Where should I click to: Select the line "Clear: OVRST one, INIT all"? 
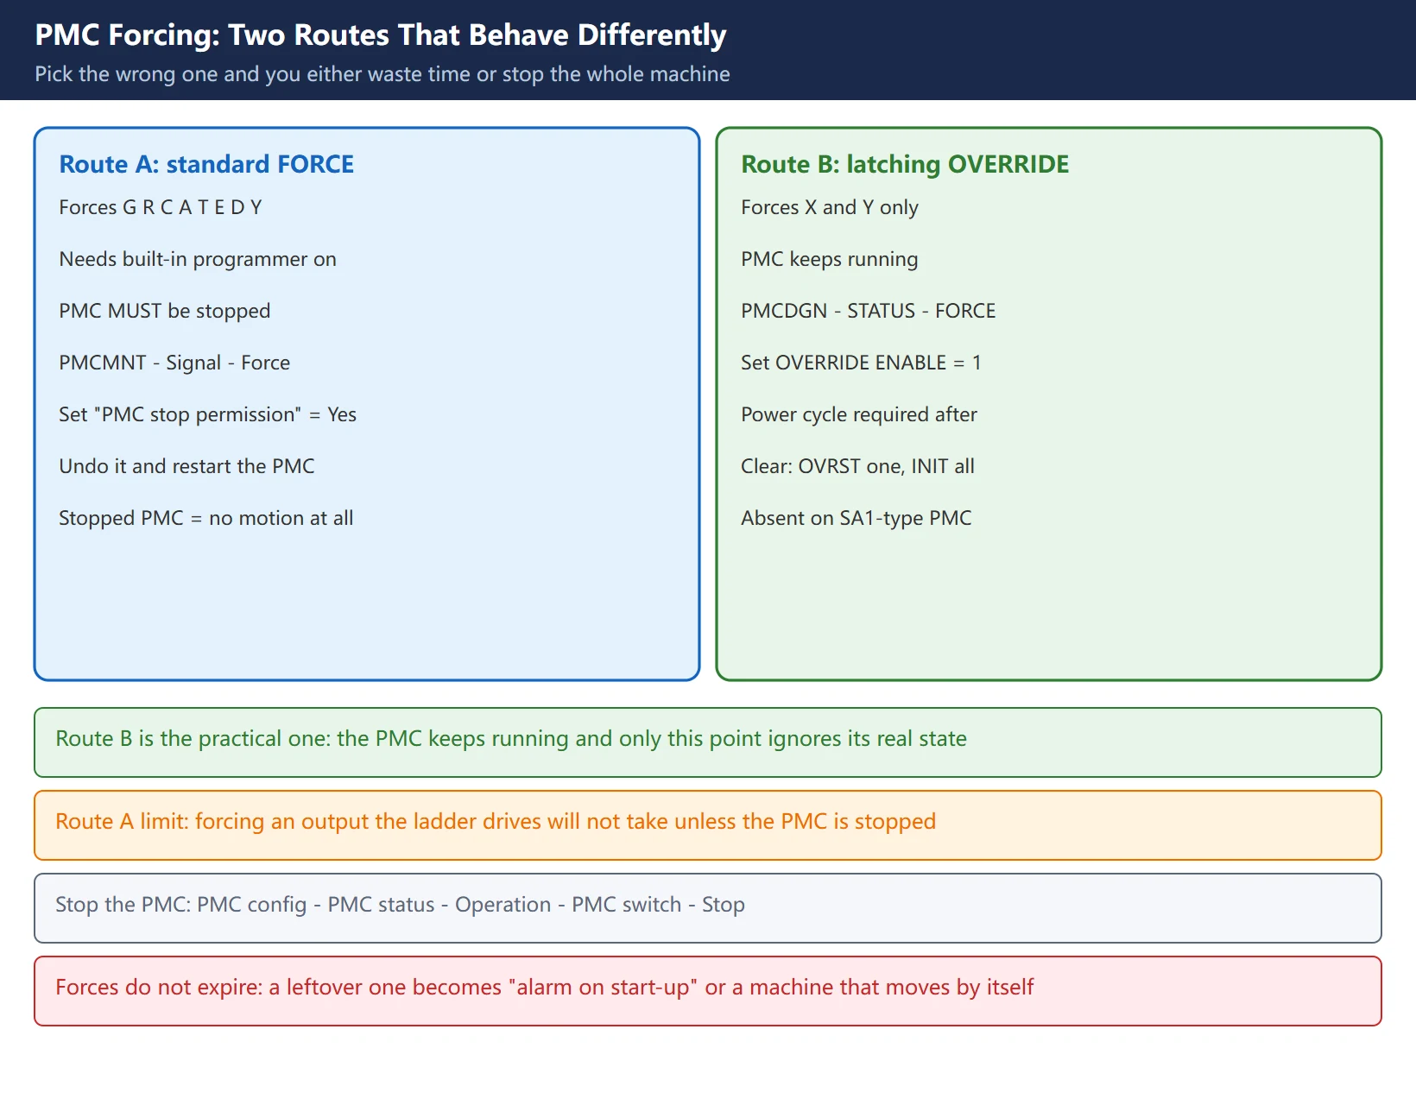coord(857,466)
